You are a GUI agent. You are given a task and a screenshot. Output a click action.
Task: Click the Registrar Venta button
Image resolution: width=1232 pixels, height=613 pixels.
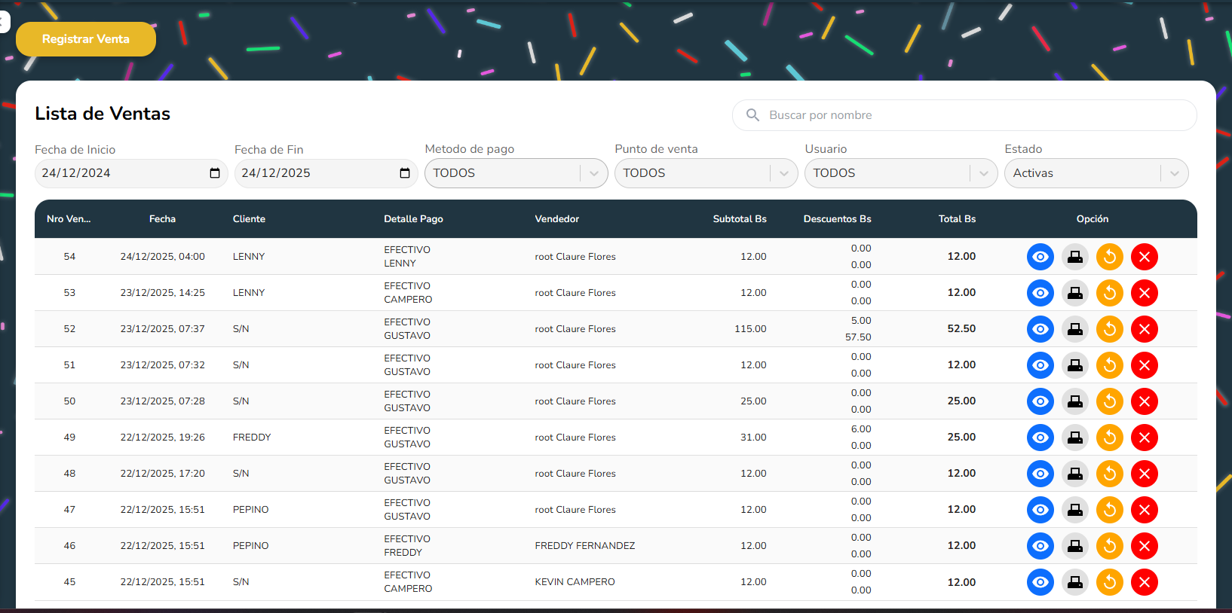[86, 39]
